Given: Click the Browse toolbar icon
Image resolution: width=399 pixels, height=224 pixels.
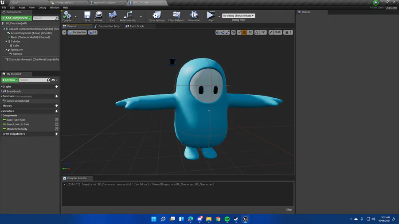Looking at the screenshot, I should [x=98, y=15].
